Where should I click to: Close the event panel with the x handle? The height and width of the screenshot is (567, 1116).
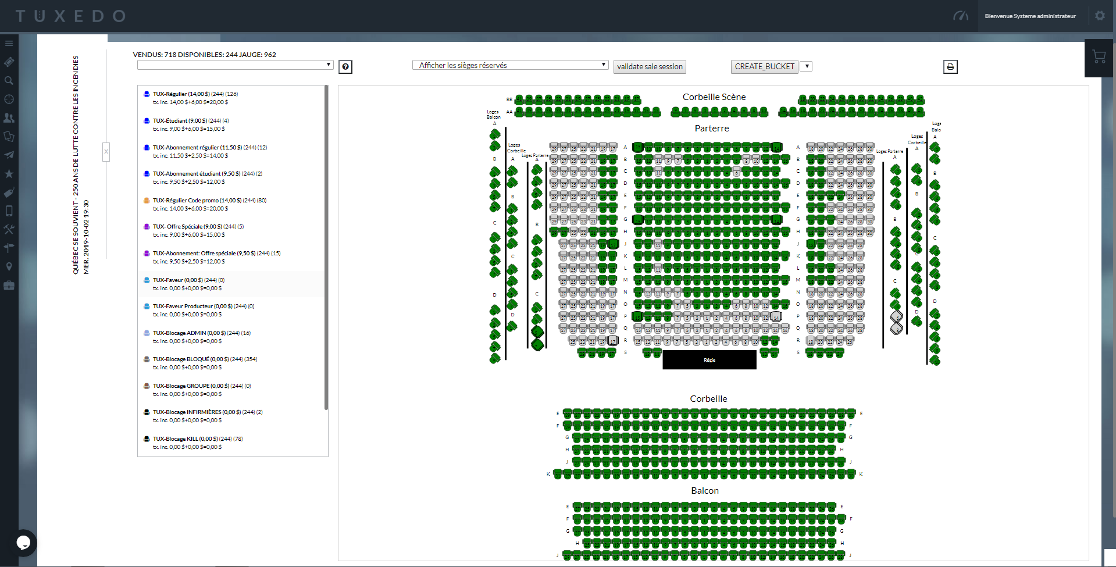pos(106,152)
